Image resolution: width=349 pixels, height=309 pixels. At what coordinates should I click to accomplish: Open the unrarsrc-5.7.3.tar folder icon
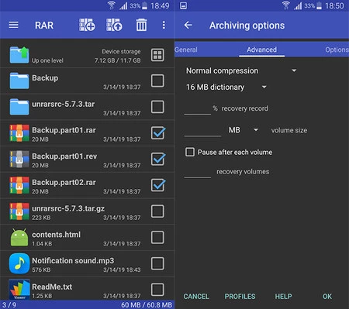click(x=19, y=107)
